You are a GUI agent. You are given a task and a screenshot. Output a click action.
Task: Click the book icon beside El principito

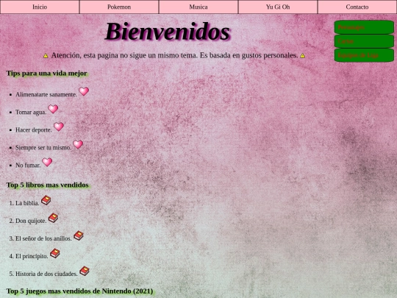coord(55,253)
